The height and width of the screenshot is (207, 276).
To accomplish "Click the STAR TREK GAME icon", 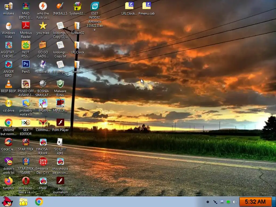I will coord(26,162).
